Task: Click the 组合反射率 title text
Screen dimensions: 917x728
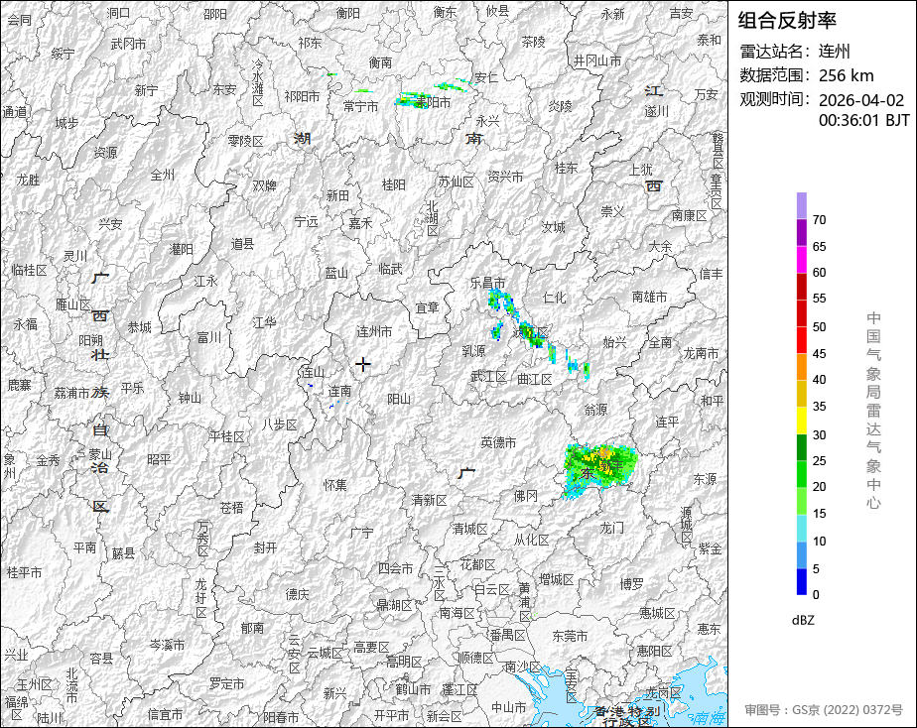Action: click(787, 21)
